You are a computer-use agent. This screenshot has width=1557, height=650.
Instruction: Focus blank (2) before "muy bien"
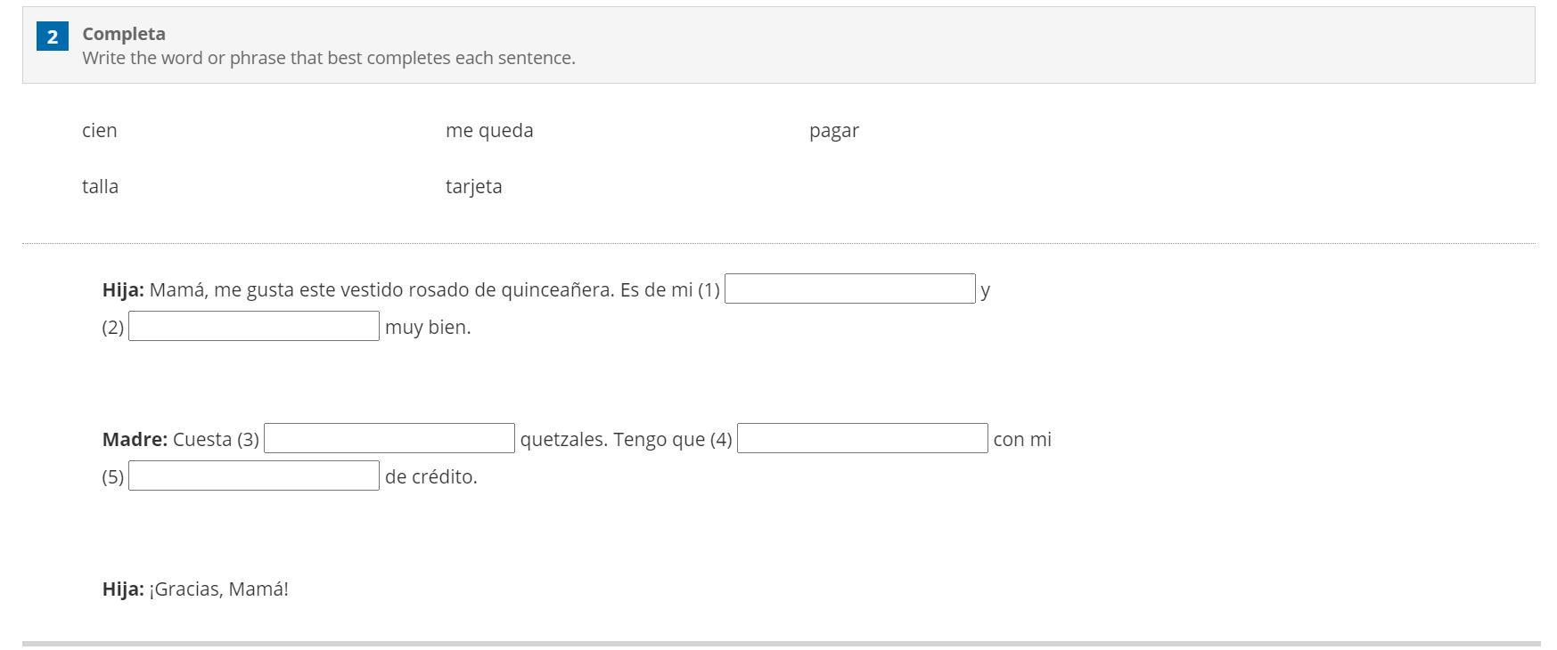tap(254, 327)
